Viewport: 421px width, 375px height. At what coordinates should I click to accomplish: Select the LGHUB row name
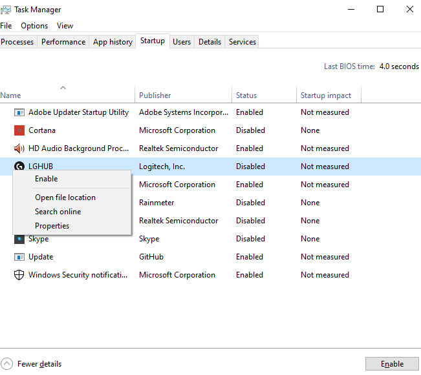pos(41,167)
